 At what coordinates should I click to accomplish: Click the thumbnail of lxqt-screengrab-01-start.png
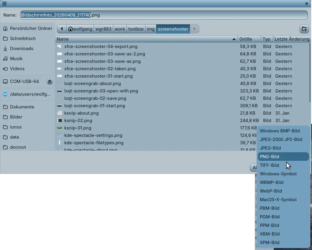click(x=60, y=106)
